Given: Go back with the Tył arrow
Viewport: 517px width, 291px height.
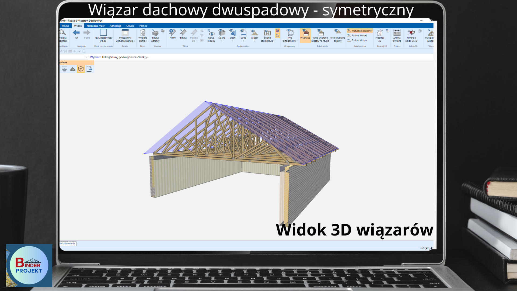Looking at the screenshot, I should click(76, 34).
